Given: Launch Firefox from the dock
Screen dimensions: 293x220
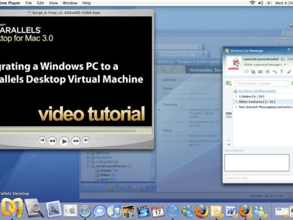Looking at the screenshot, I should [201, 210].
